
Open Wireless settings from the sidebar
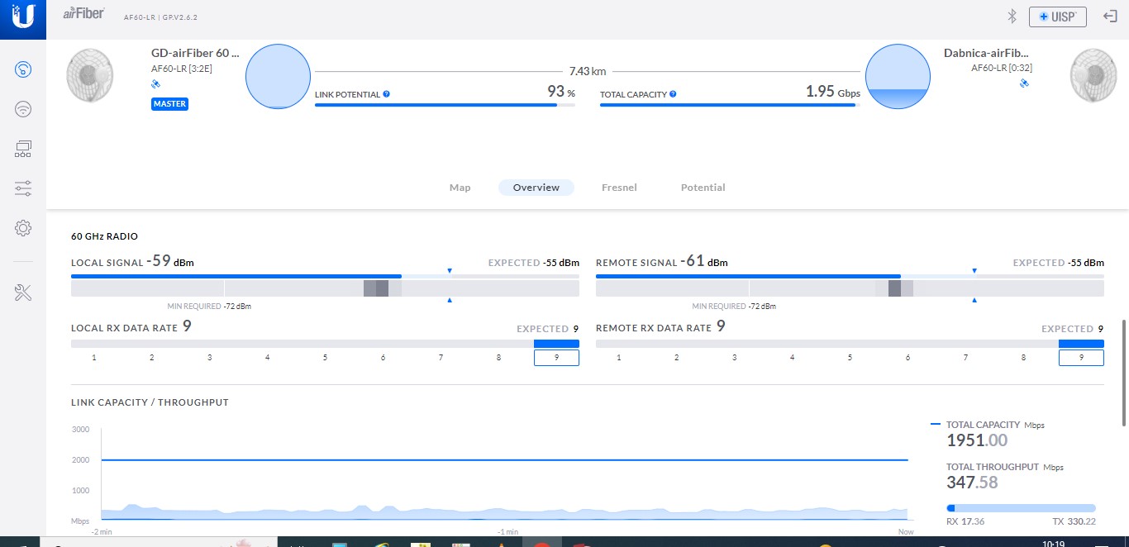(x=23, y=109)
